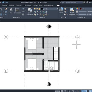This screenshot has height=92, width=92.
Task: Click the layer Lock tool icon
Action: [x=43, y=12]
